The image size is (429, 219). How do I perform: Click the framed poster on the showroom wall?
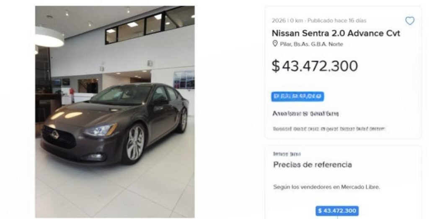tap(184, 80)
